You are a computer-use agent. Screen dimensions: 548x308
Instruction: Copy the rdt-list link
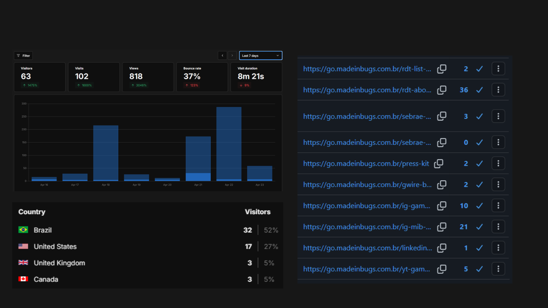tap(441, 69)
